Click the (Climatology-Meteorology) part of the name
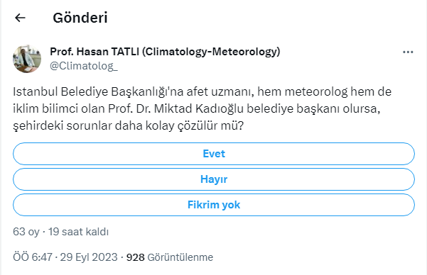427x275 pixels. (211, 52)
